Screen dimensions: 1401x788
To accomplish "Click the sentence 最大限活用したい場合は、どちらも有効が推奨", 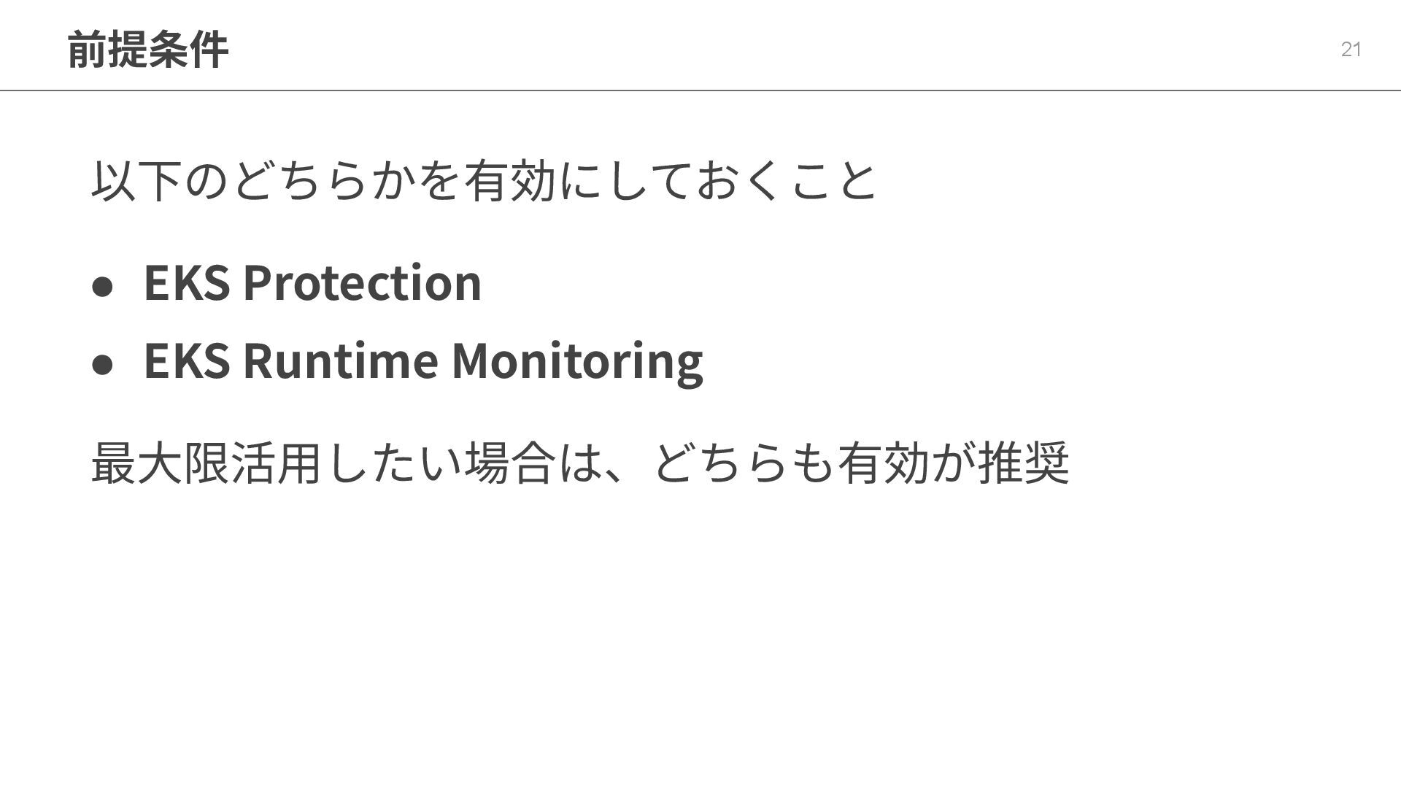I will [580, 463].
